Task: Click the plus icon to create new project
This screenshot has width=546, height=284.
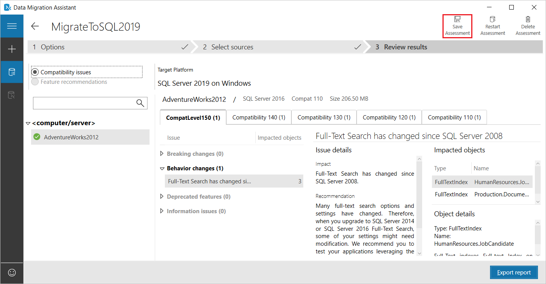Action: [x=12, y=49]
